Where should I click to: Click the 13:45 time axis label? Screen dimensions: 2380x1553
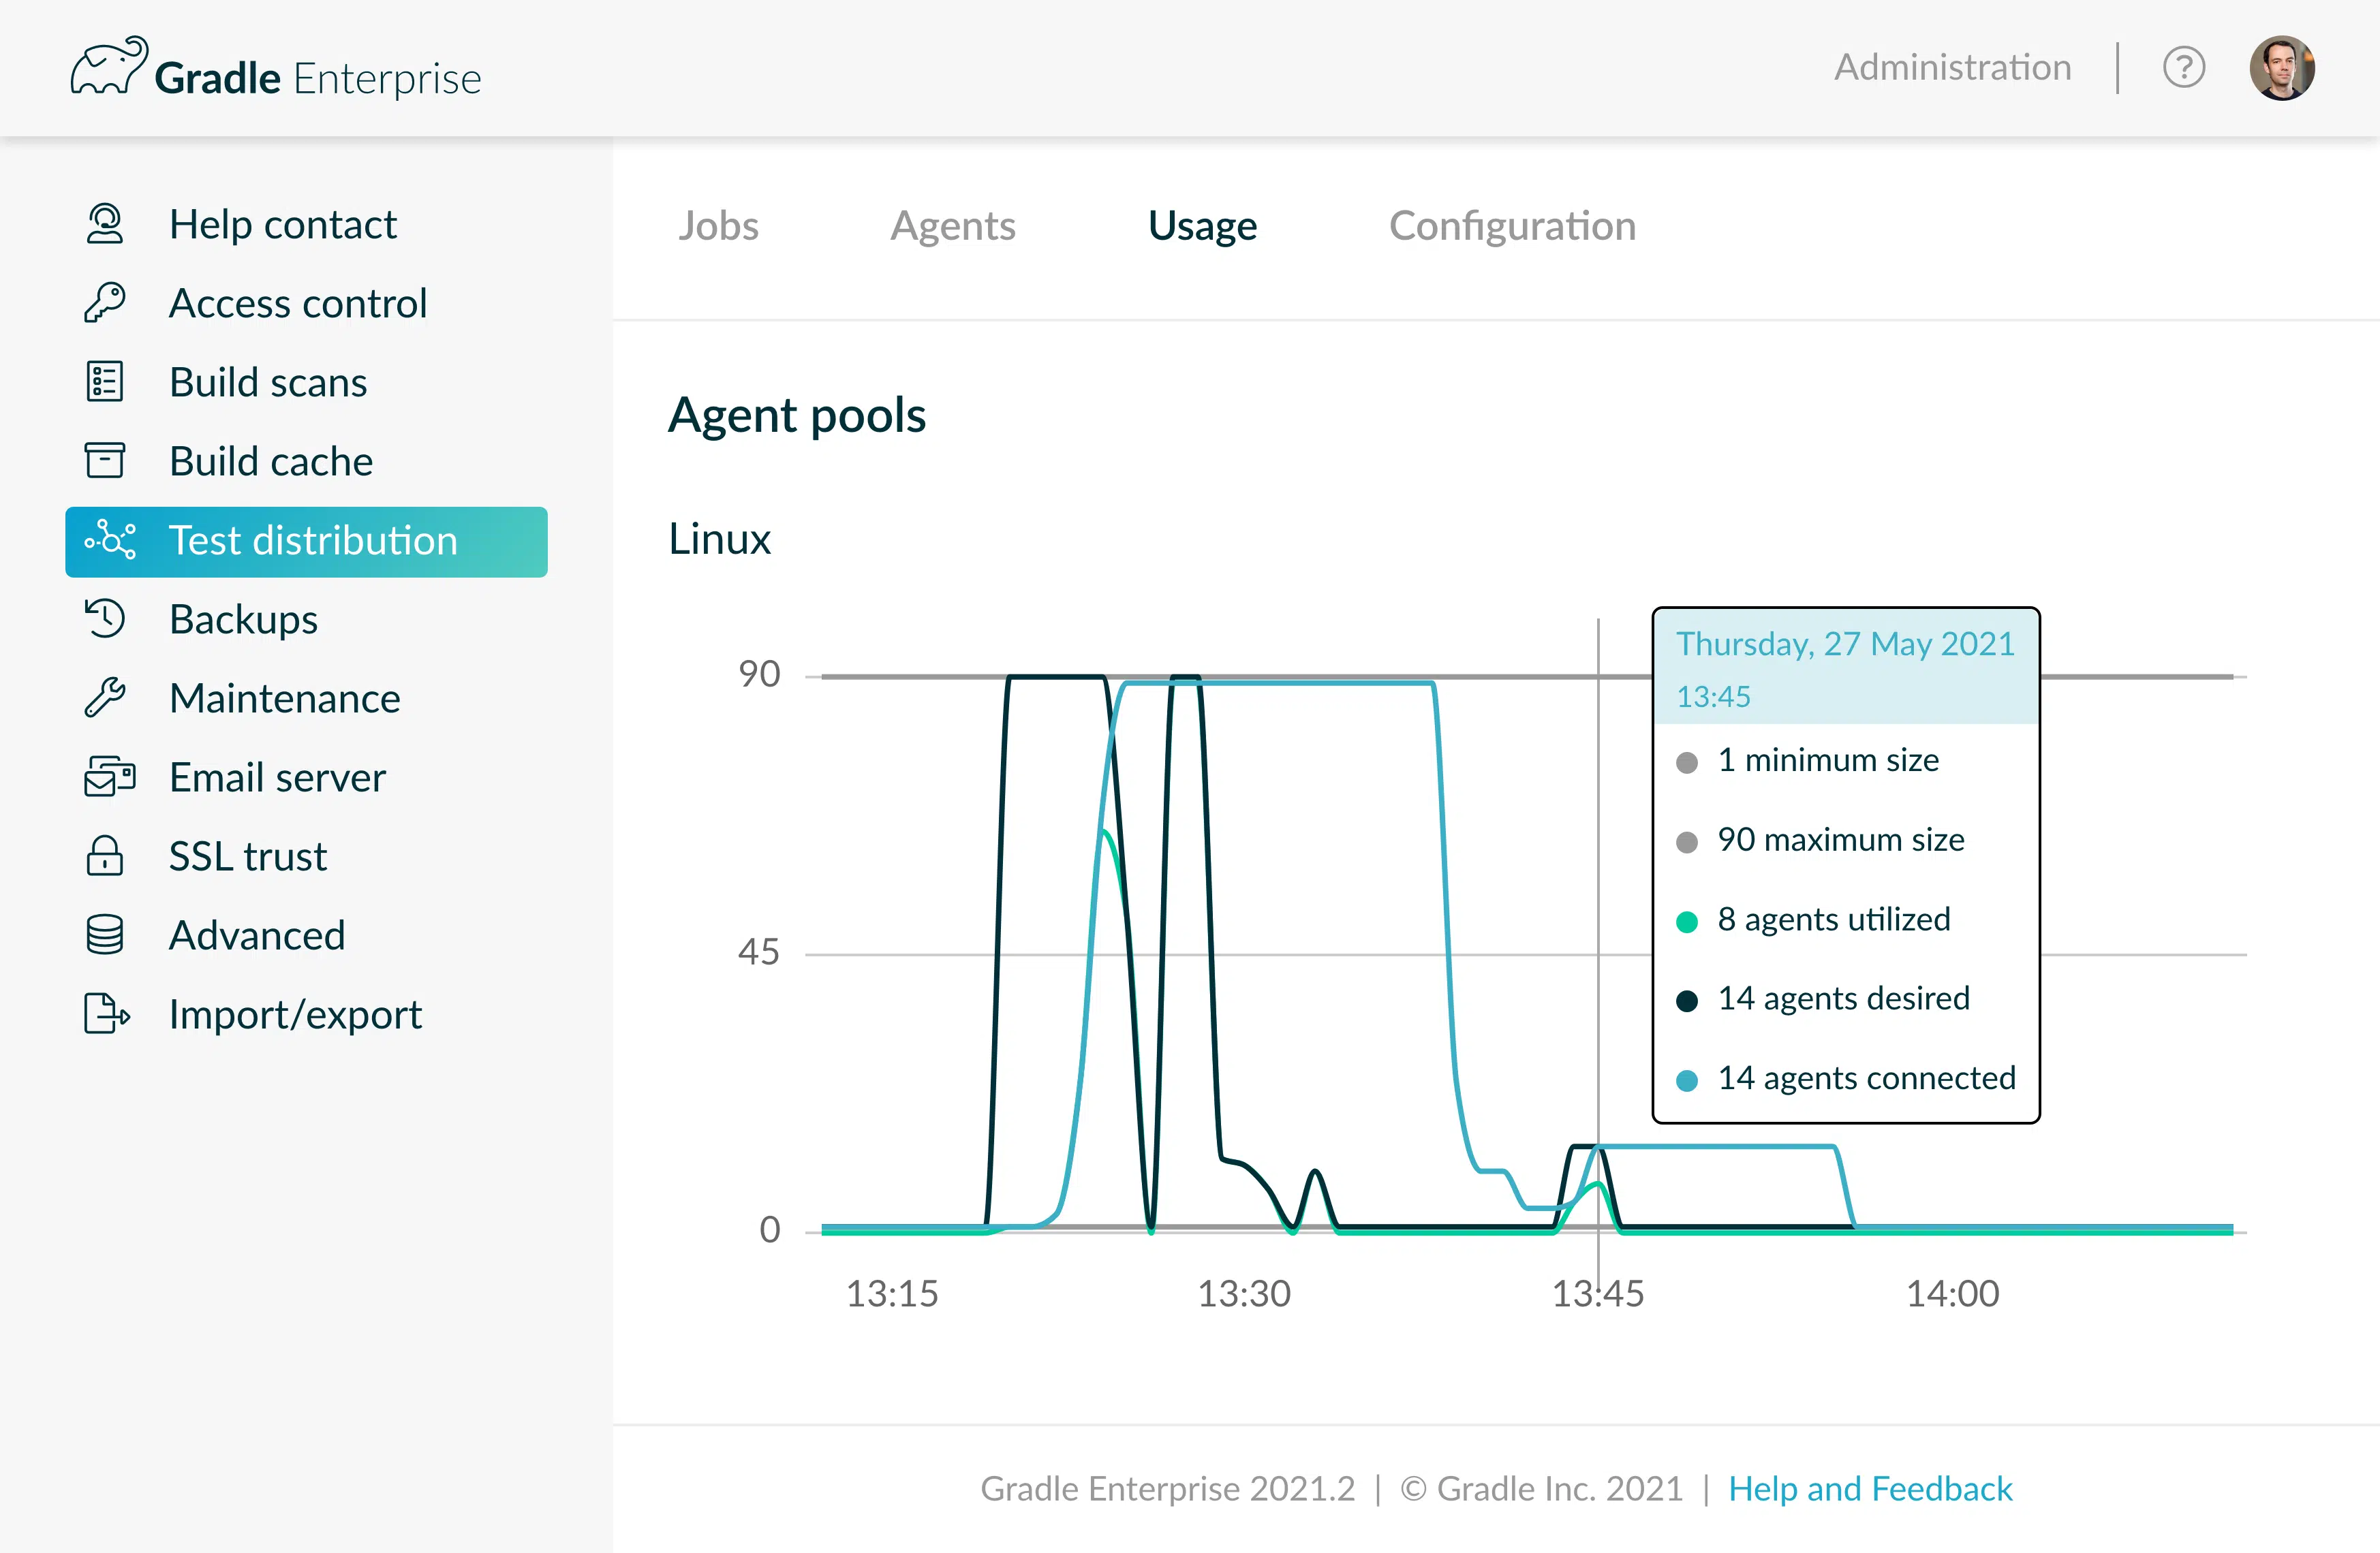click(x=1597, y=1293)
